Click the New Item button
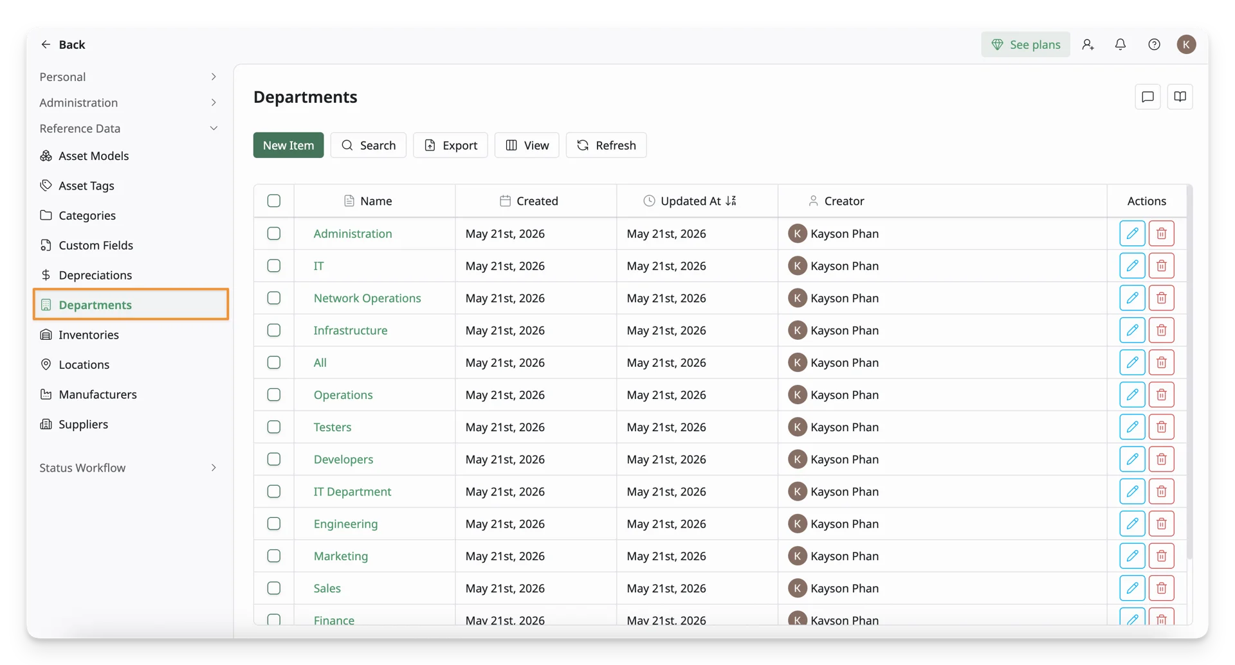Image resolution: width=1235 pixels, height=665 pixels. [288, 145]
